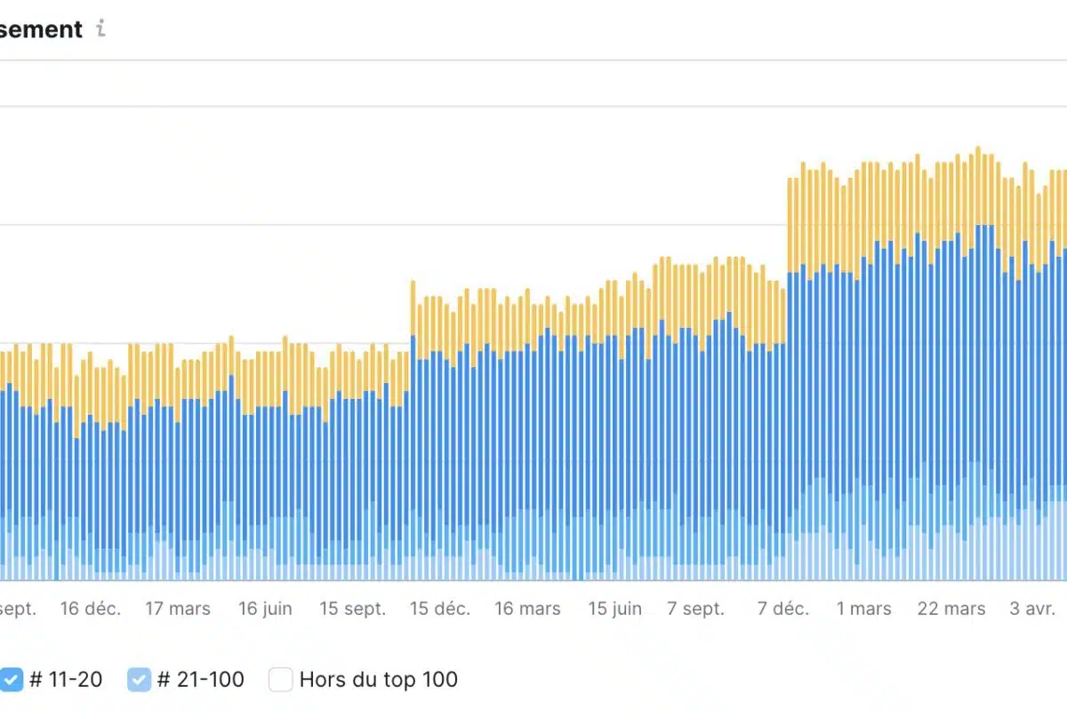Click the 3 avr. axis date label

tap(1031, 609)
